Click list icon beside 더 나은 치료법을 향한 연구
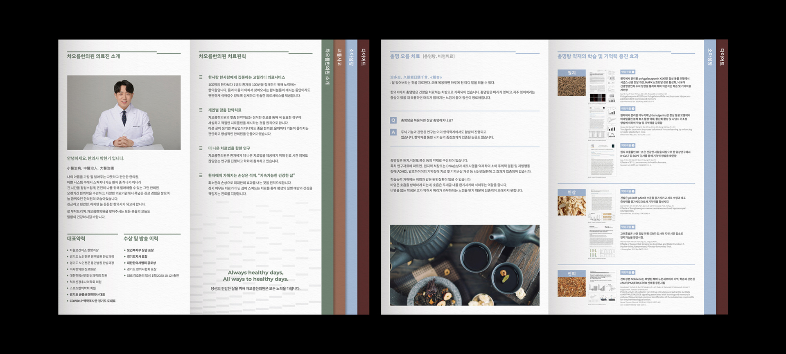Image resolution: width=786 pixels, height=354 pixels. pyautogui.click(x=201, y=148)
